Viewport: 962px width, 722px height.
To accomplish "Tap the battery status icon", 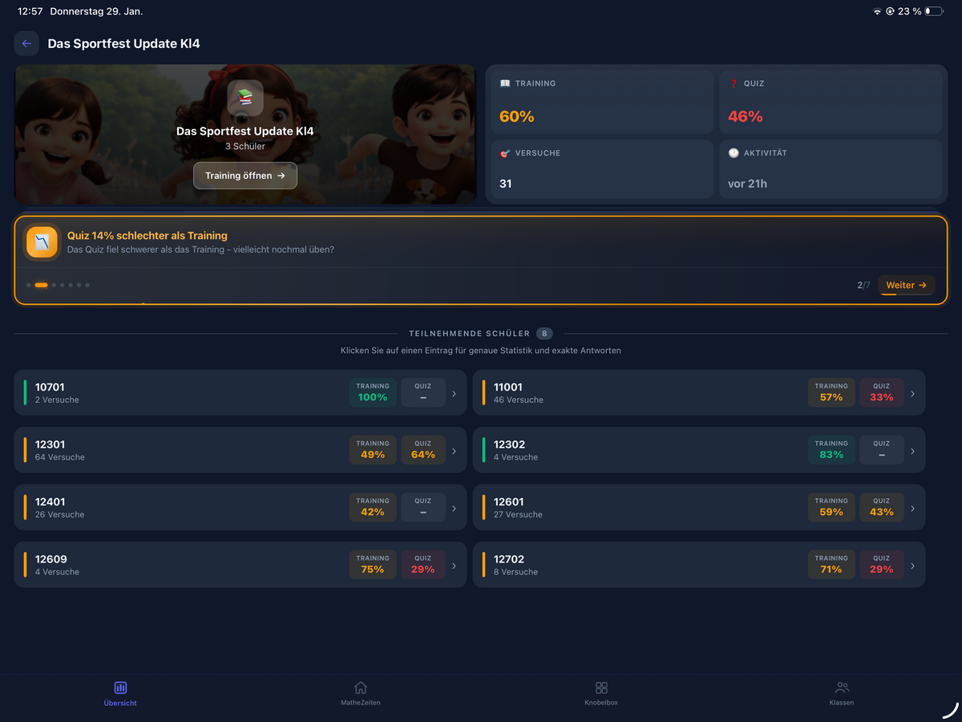I will pyautogui.click(x=933, y=12).
